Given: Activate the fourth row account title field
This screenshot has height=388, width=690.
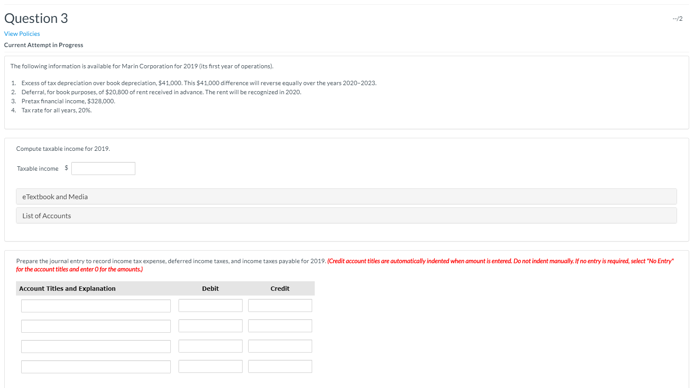Looking at the screenshot, I should click(x=96, y=367).
